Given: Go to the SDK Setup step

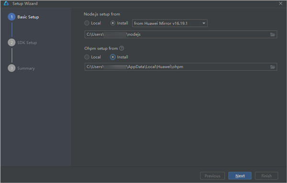Looking at the screenshot, I should [x=27, y=43].
